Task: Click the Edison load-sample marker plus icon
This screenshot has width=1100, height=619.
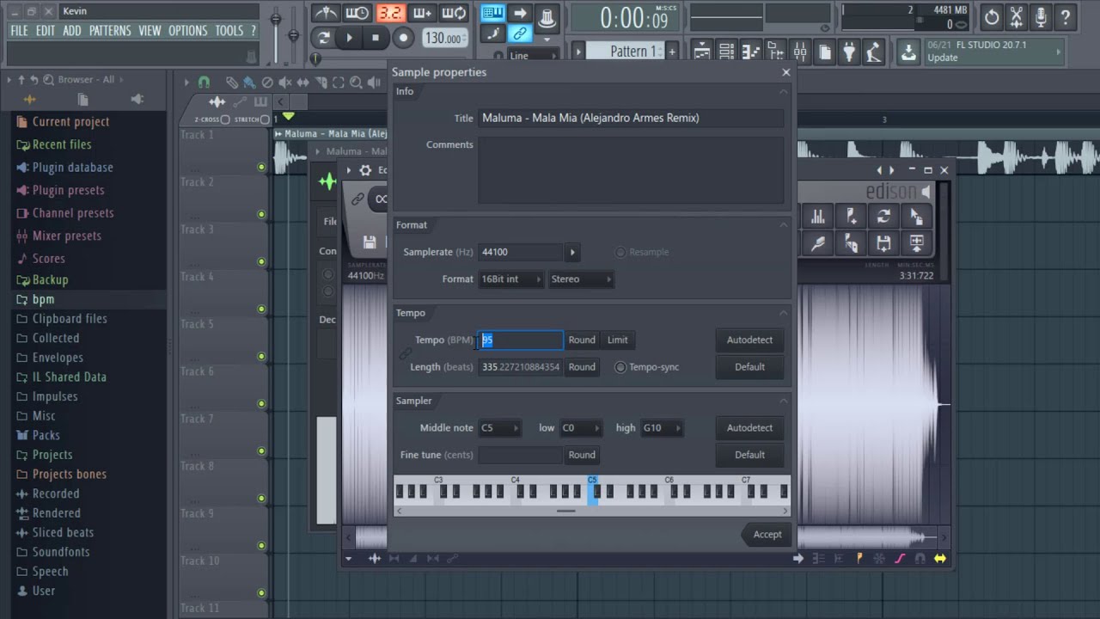Action: [x=851, y=218]
